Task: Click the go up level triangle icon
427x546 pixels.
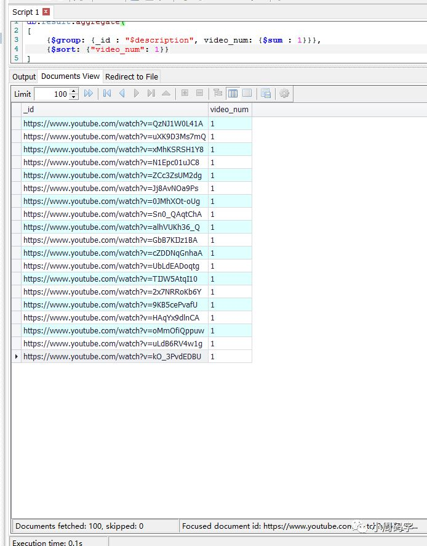Action: pyautogui.click(x=166, y=93)
